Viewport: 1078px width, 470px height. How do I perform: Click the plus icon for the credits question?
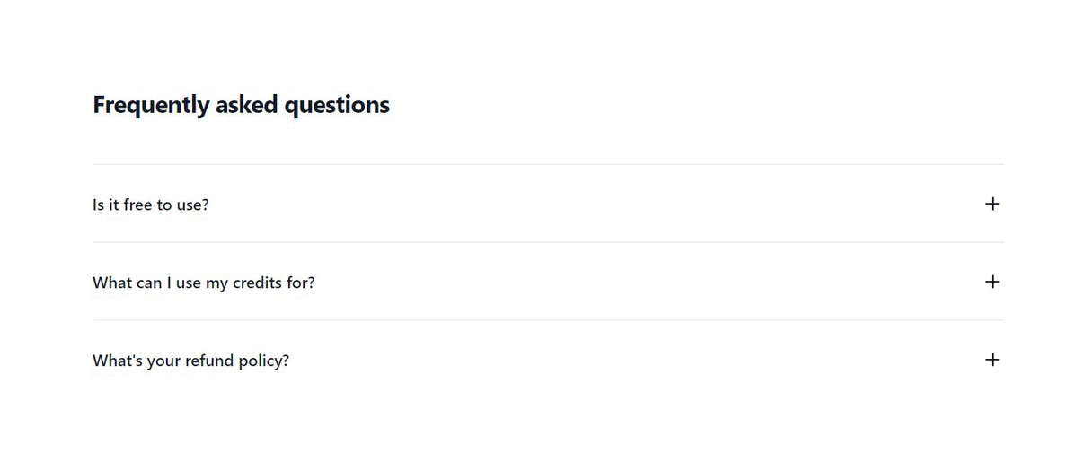992,282
